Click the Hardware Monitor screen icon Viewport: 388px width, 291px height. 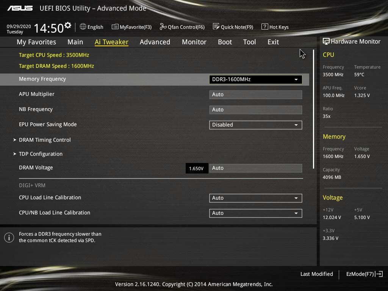point(326,41)
